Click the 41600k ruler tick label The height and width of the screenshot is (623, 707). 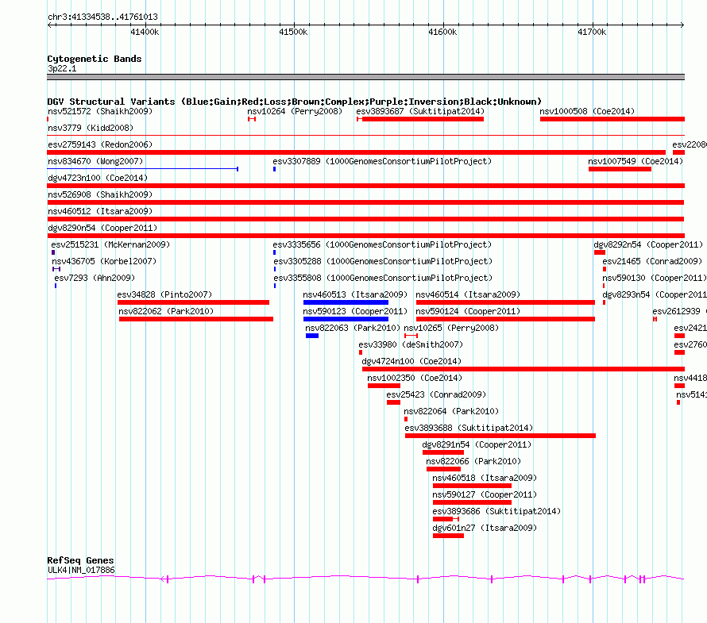point(442,32)
